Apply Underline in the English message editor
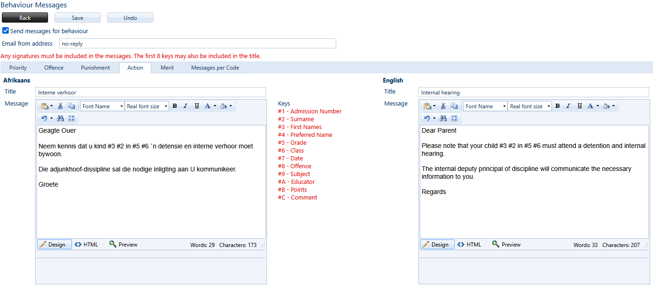Screen dimensions: 653x288 tap(580, 106)
